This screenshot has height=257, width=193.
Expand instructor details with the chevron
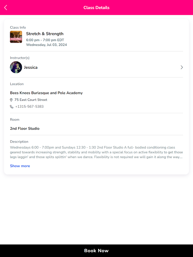click(x=181, y=67)
